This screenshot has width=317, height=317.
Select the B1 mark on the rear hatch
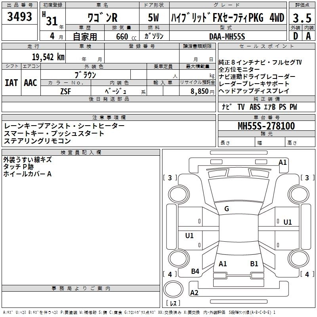tap(254, 264)
